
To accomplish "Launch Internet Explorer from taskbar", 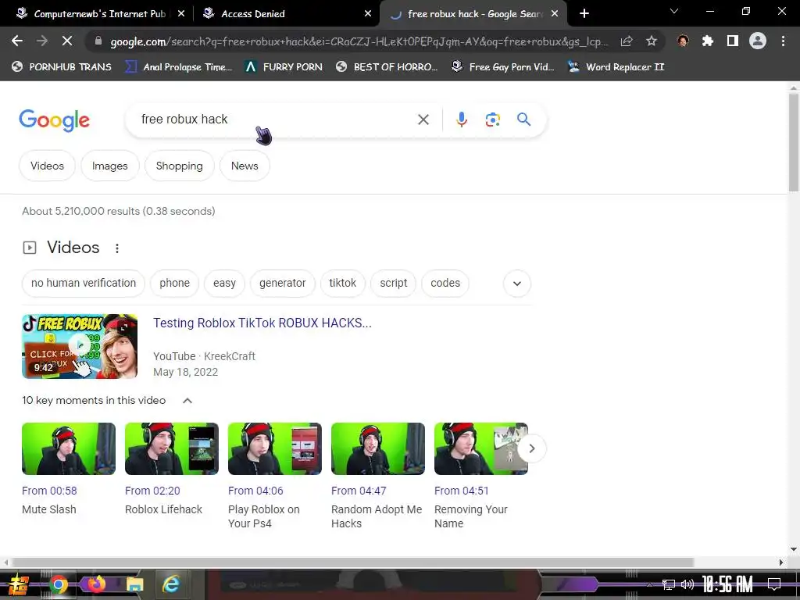I will (x=171, y=584).
